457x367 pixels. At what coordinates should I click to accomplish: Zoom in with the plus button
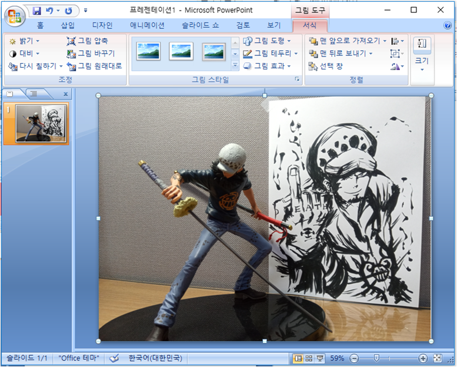[423, 358]
